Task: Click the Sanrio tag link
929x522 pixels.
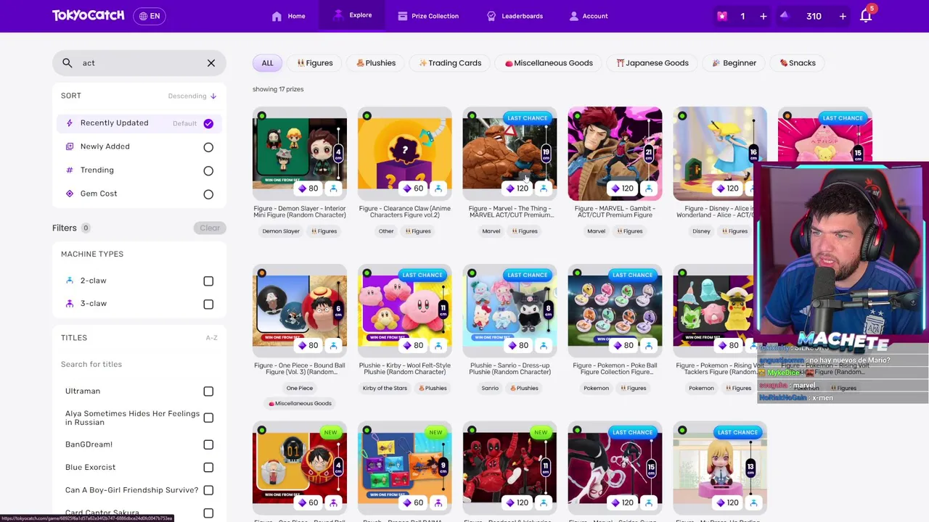Action: click(x=490, y=389)
